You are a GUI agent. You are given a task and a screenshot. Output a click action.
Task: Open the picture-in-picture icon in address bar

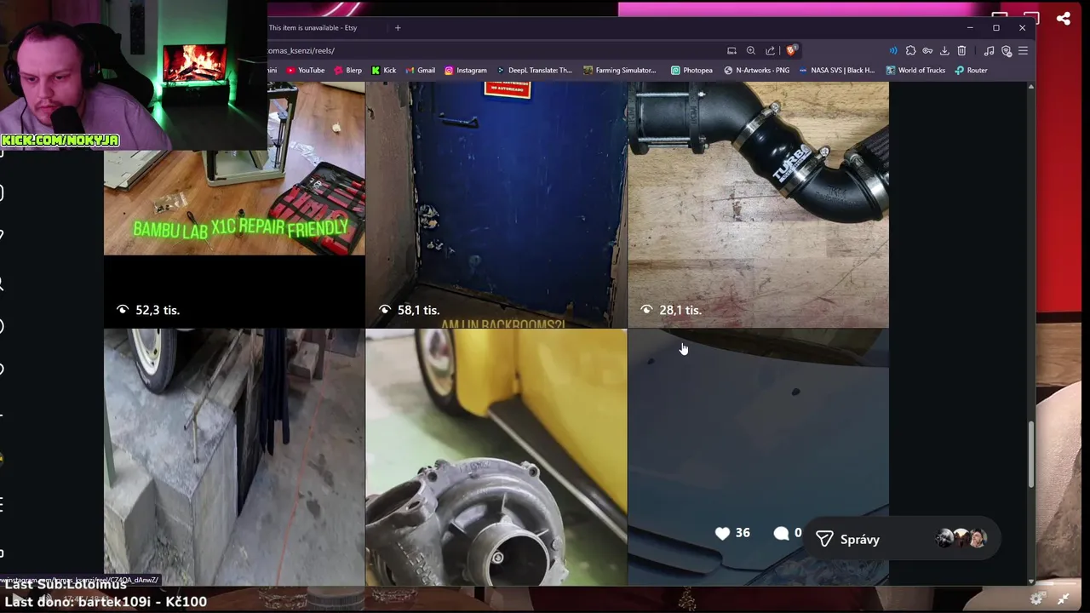(x=731, y=50)
